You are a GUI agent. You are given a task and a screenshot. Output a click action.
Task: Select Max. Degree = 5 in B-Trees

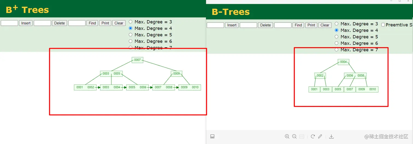click(337, 37)
